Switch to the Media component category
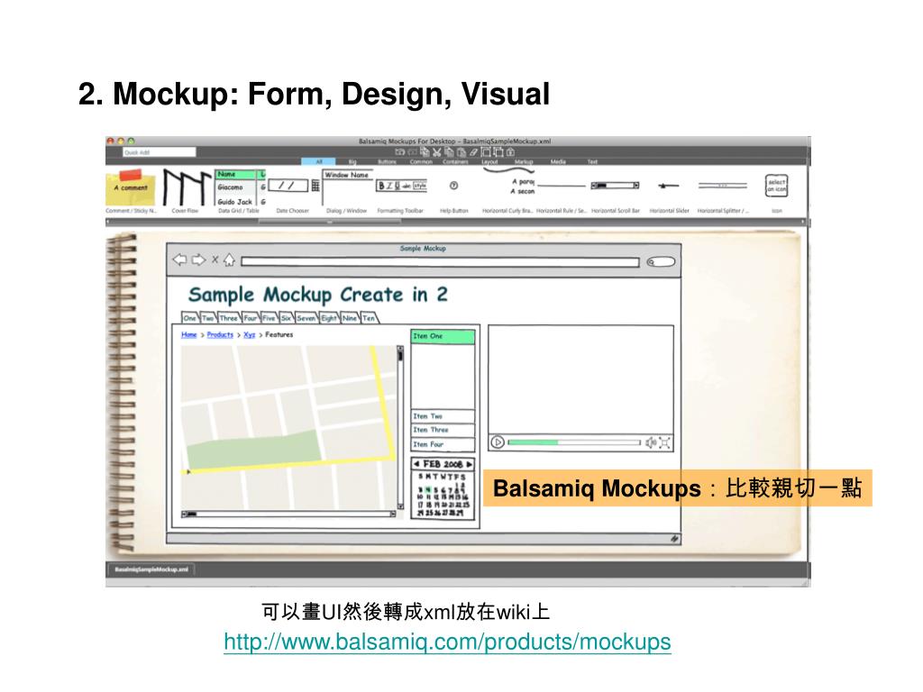This screenshot has height=692, width=923. click(x=558, y=162)
